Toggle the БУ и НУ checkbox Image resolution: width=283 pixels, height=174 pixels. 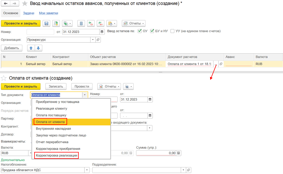pos(152,31)
